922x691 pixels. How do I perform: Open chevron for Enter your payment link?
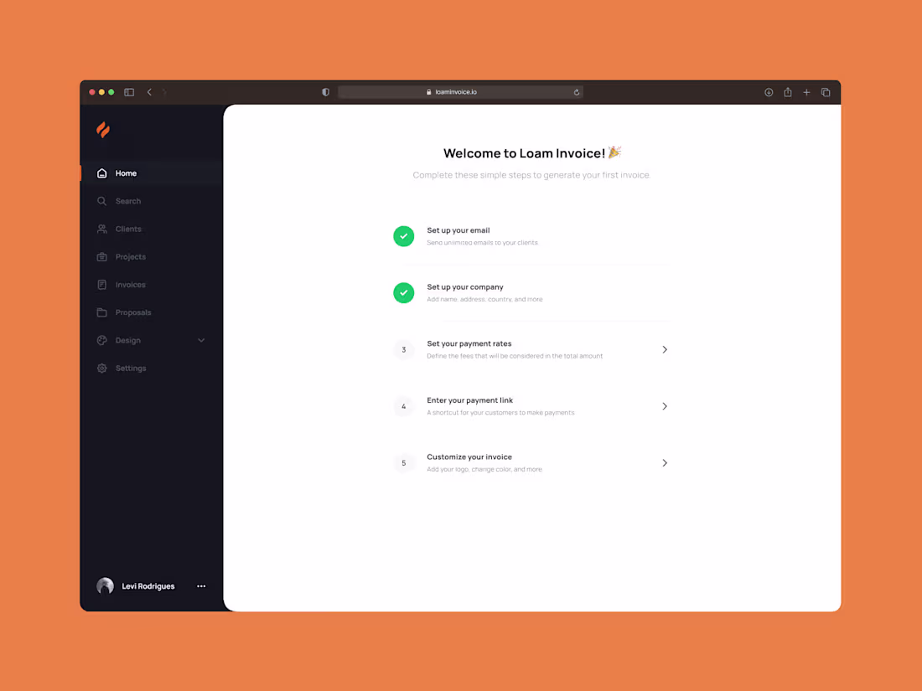point(665,406)
